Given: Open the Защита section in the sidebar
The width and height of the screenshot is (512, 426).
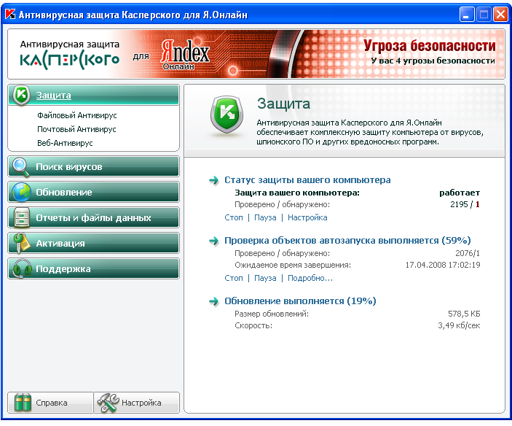Looking at the screenshot, I should point(94,95).
